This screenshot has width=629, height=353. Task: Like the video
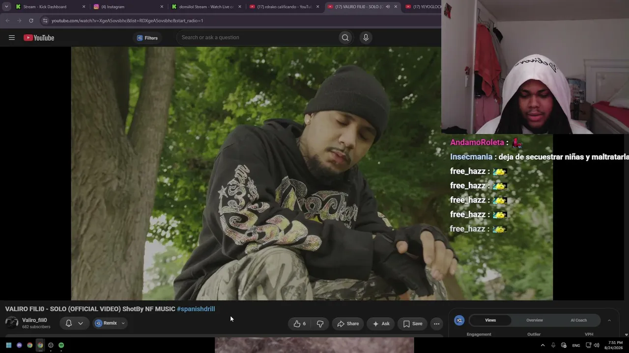pos(300,324)
